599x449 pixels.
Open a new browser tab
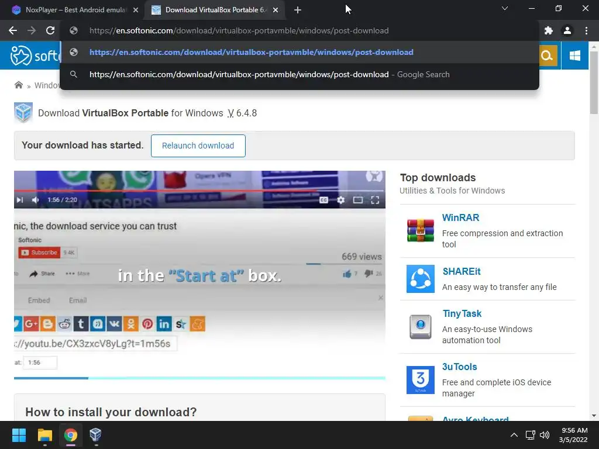pyautogui.click(x=298, y=10)
